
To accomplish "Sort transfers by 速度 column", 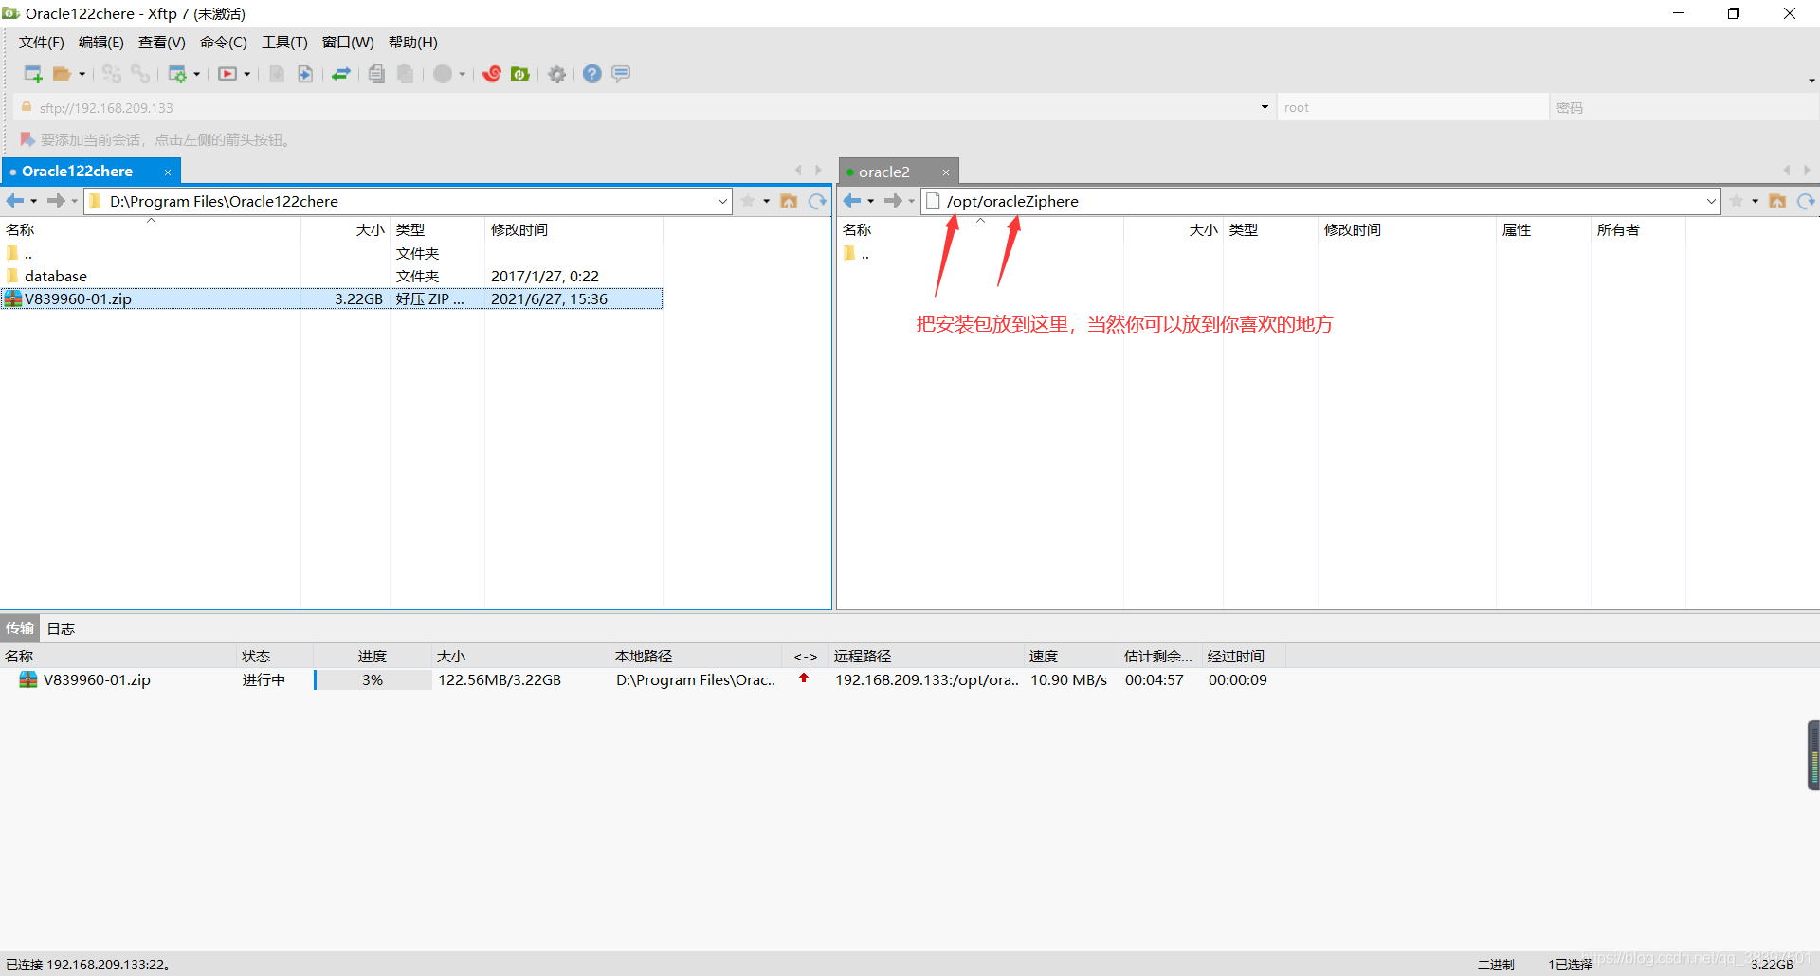I will tap(1071, 656).
